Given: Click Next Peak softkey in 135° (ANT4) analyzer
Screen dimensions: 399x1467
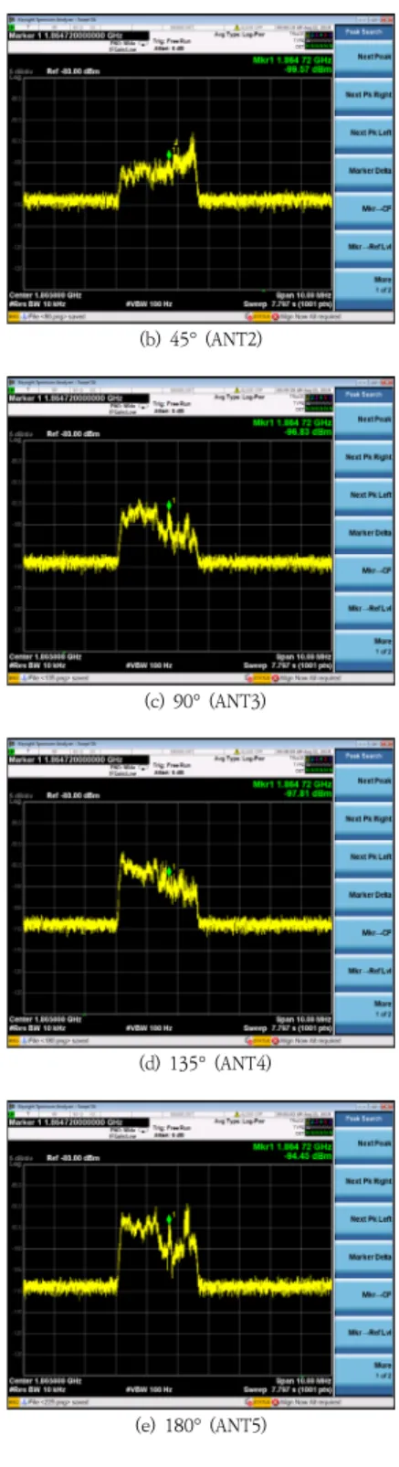Looking at the screenshot, I should (364, 781).
